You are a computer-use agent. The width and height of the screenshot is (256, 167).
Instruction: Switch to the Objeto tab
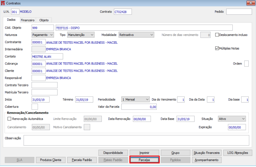44,20
